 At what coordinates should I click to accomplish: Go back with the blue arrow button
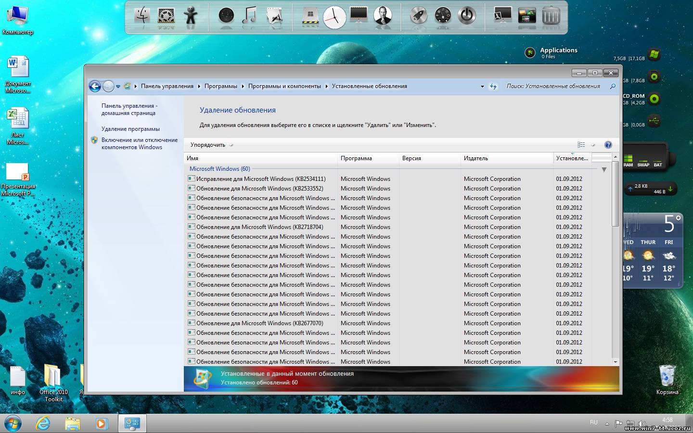[95, 86]
